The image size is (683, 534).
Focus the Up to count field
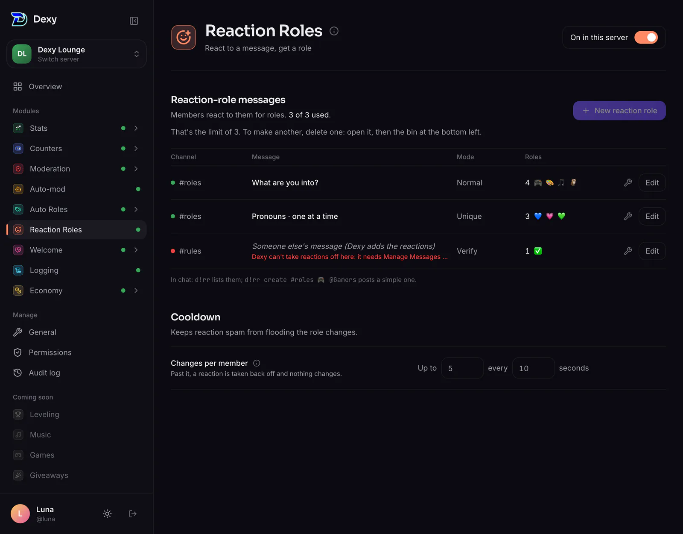(462, 368)
